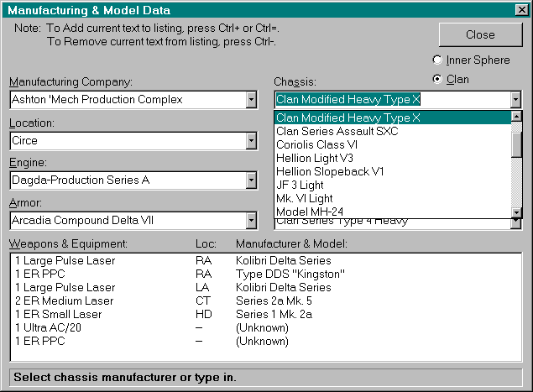Click chassis list scroll down arrow
533x392 pixels.
[x=516, y=212]
